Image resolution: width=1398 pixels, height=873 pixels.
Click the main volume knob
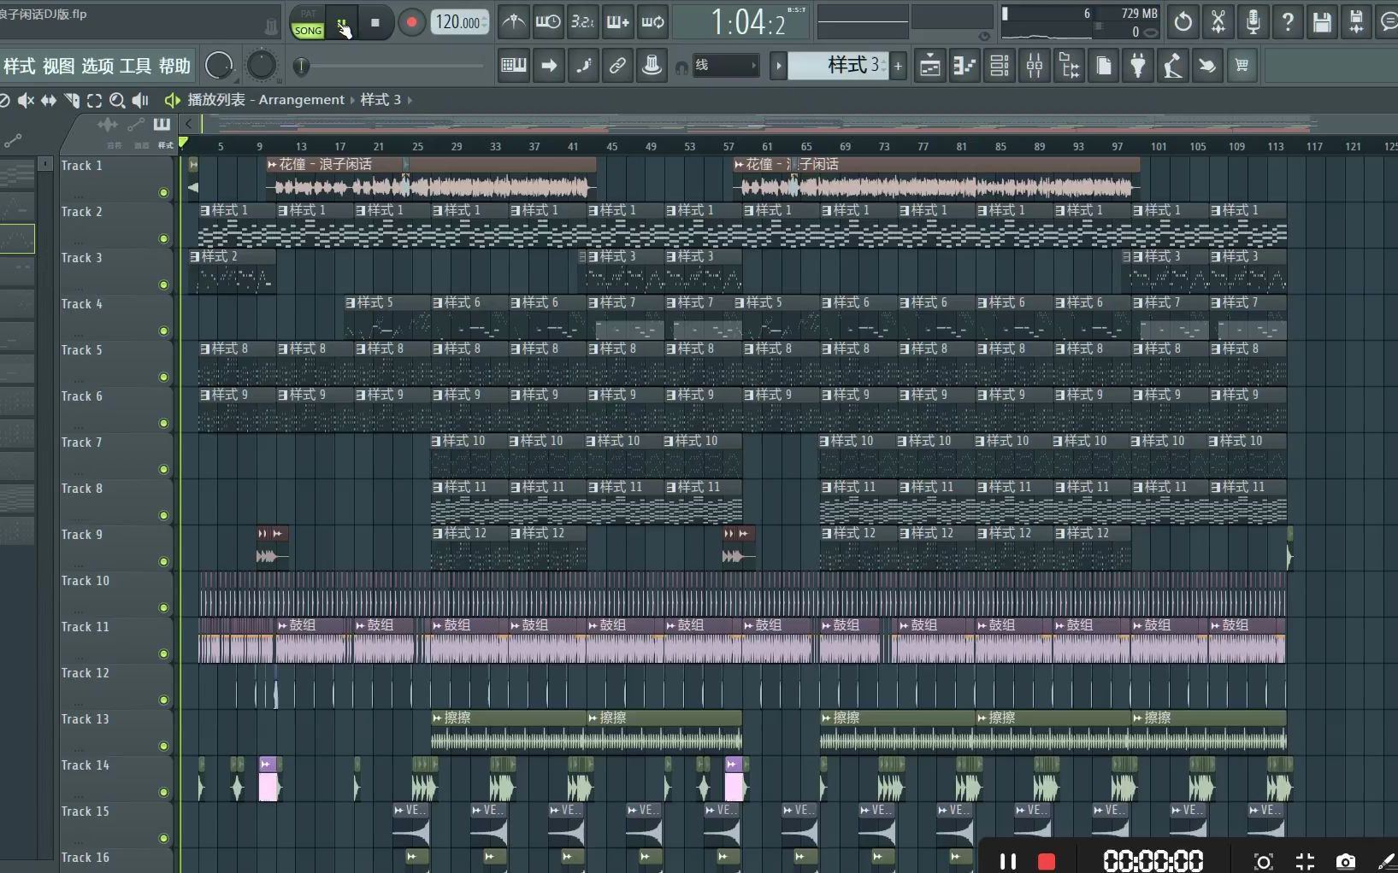tap(220, 66)
